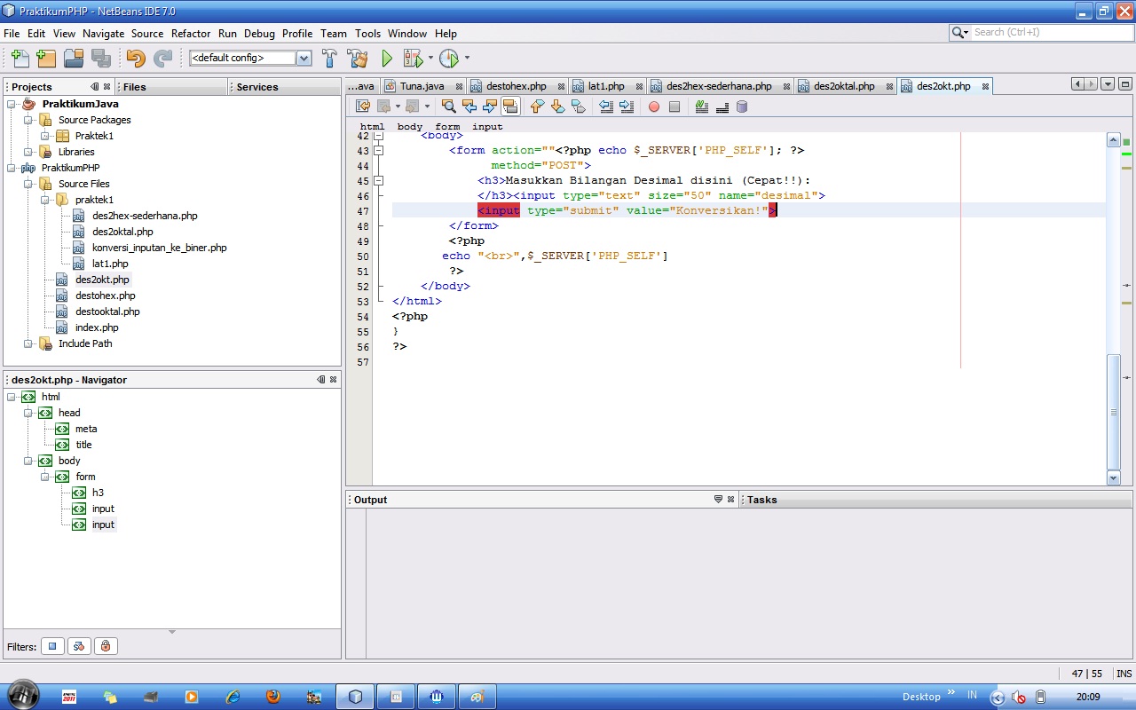The width and height of the screenshot is (1136, 710).
Task: Open the File menu
Action: pos(12,34)
